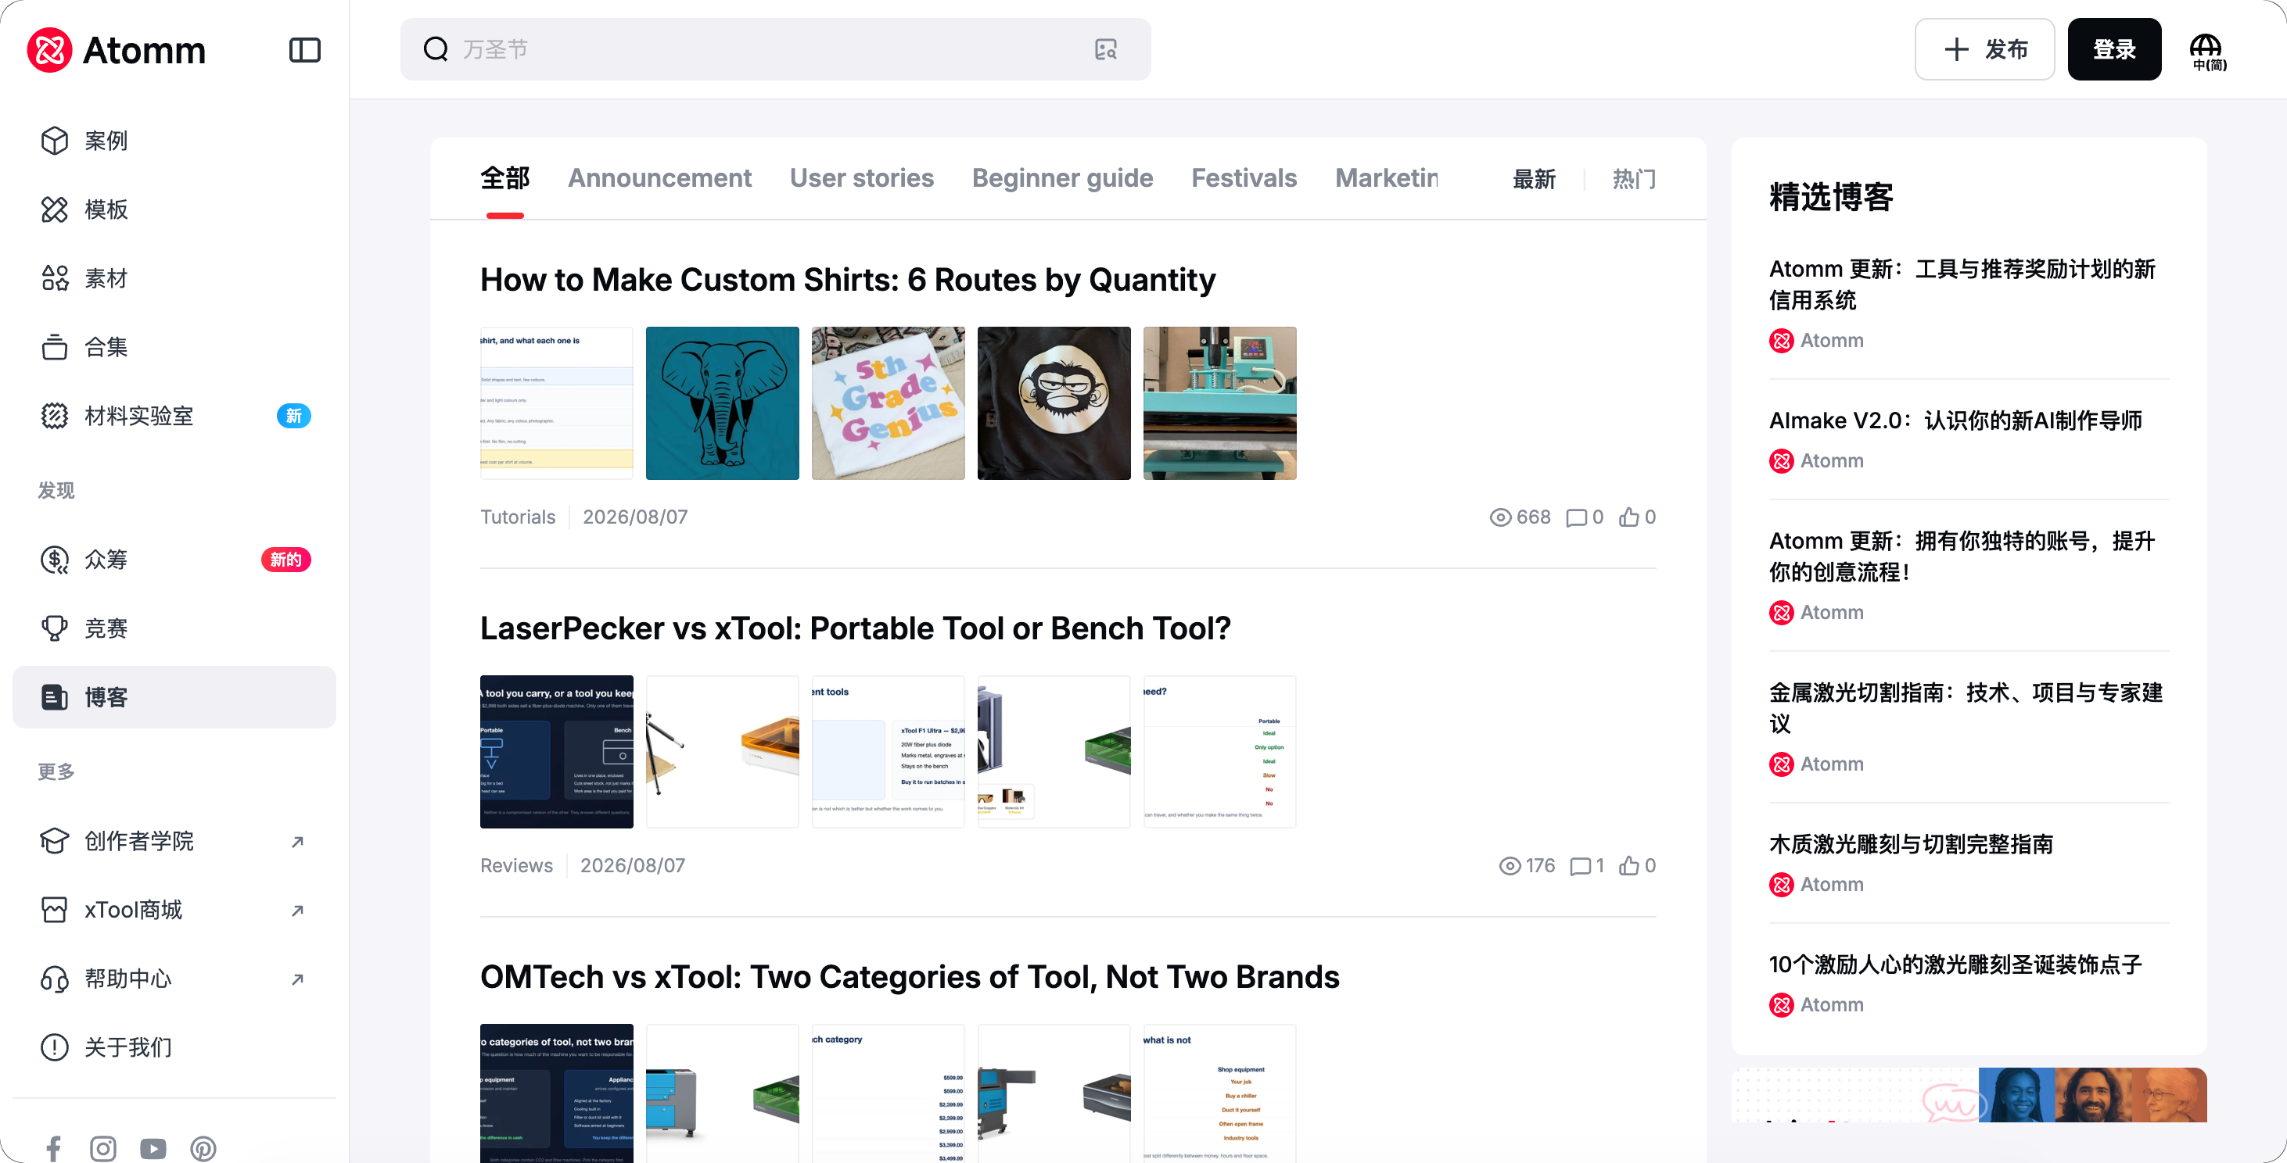Viewport: 2287px width, 1163px height.
Task: Collapse the sidebar with the panel toggle icon
Action: [304, 50]
